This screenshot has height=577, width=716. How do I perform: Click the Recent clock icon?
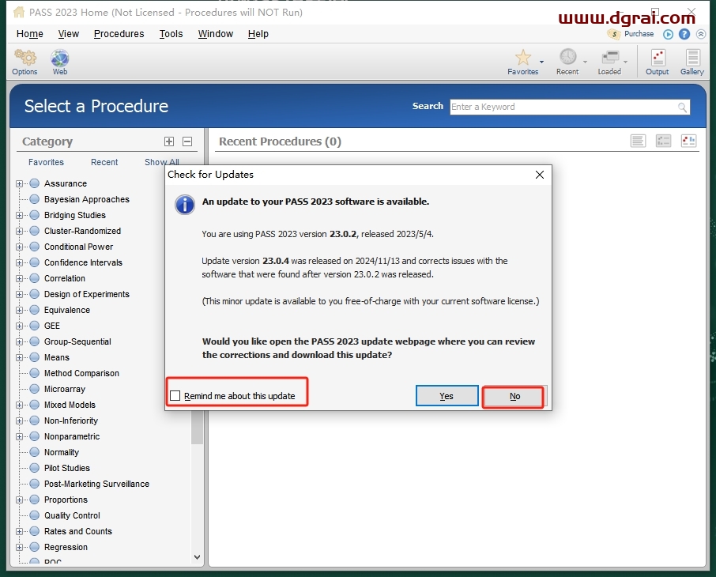coord(568,57)
